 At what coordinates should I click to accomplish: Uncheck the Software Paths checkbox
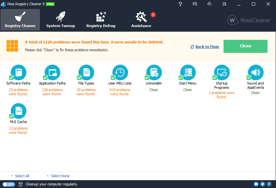pyautogui.click(x=11, y=78)
